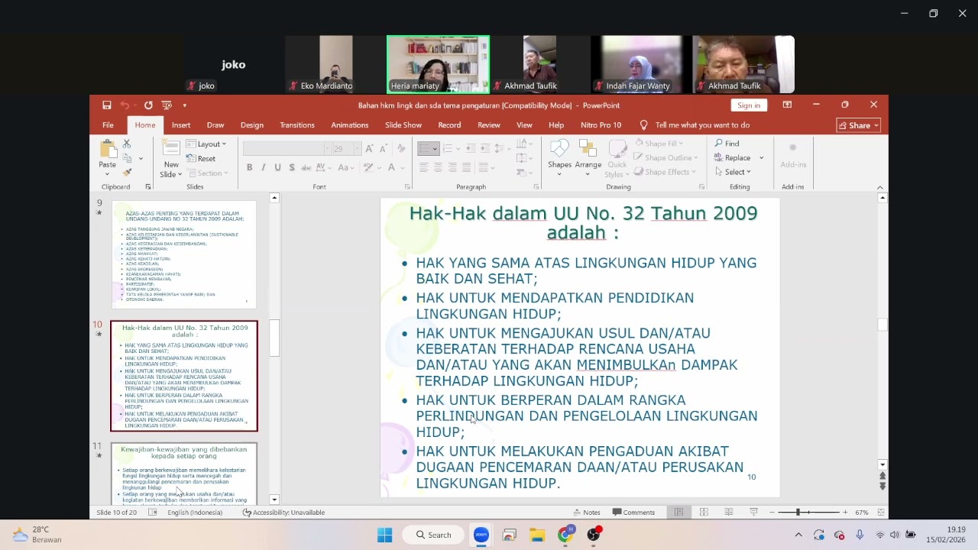Switch to the Animations tab
The width and height of the screenshot is (978, 550).
pyautogui.click(x=350, y=125)
